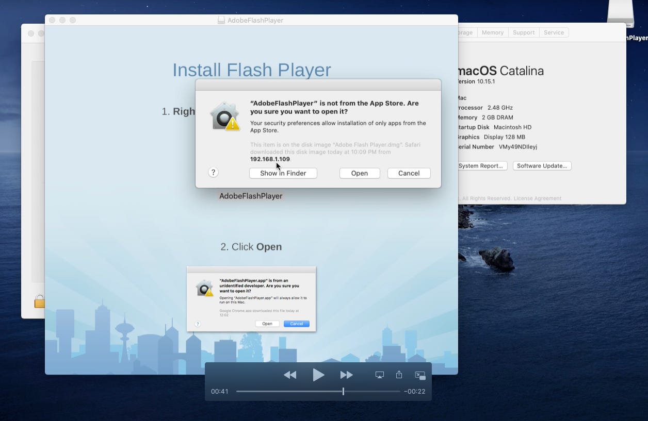Image resolution: width=648 pixels, height=421 pixels.
Task: Click the mounted disk icon on the desktop
Action: tap(621, 14)
